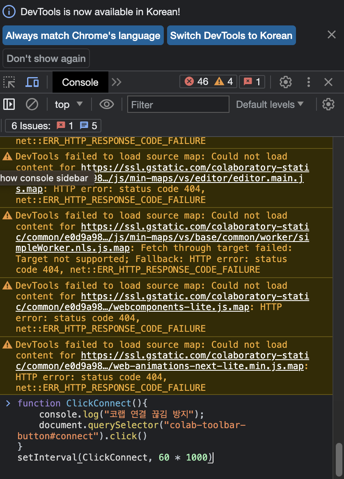Viewport: 344px width, 479px height.
Task: Activate the inspect element selector icon
Action: 9,82
